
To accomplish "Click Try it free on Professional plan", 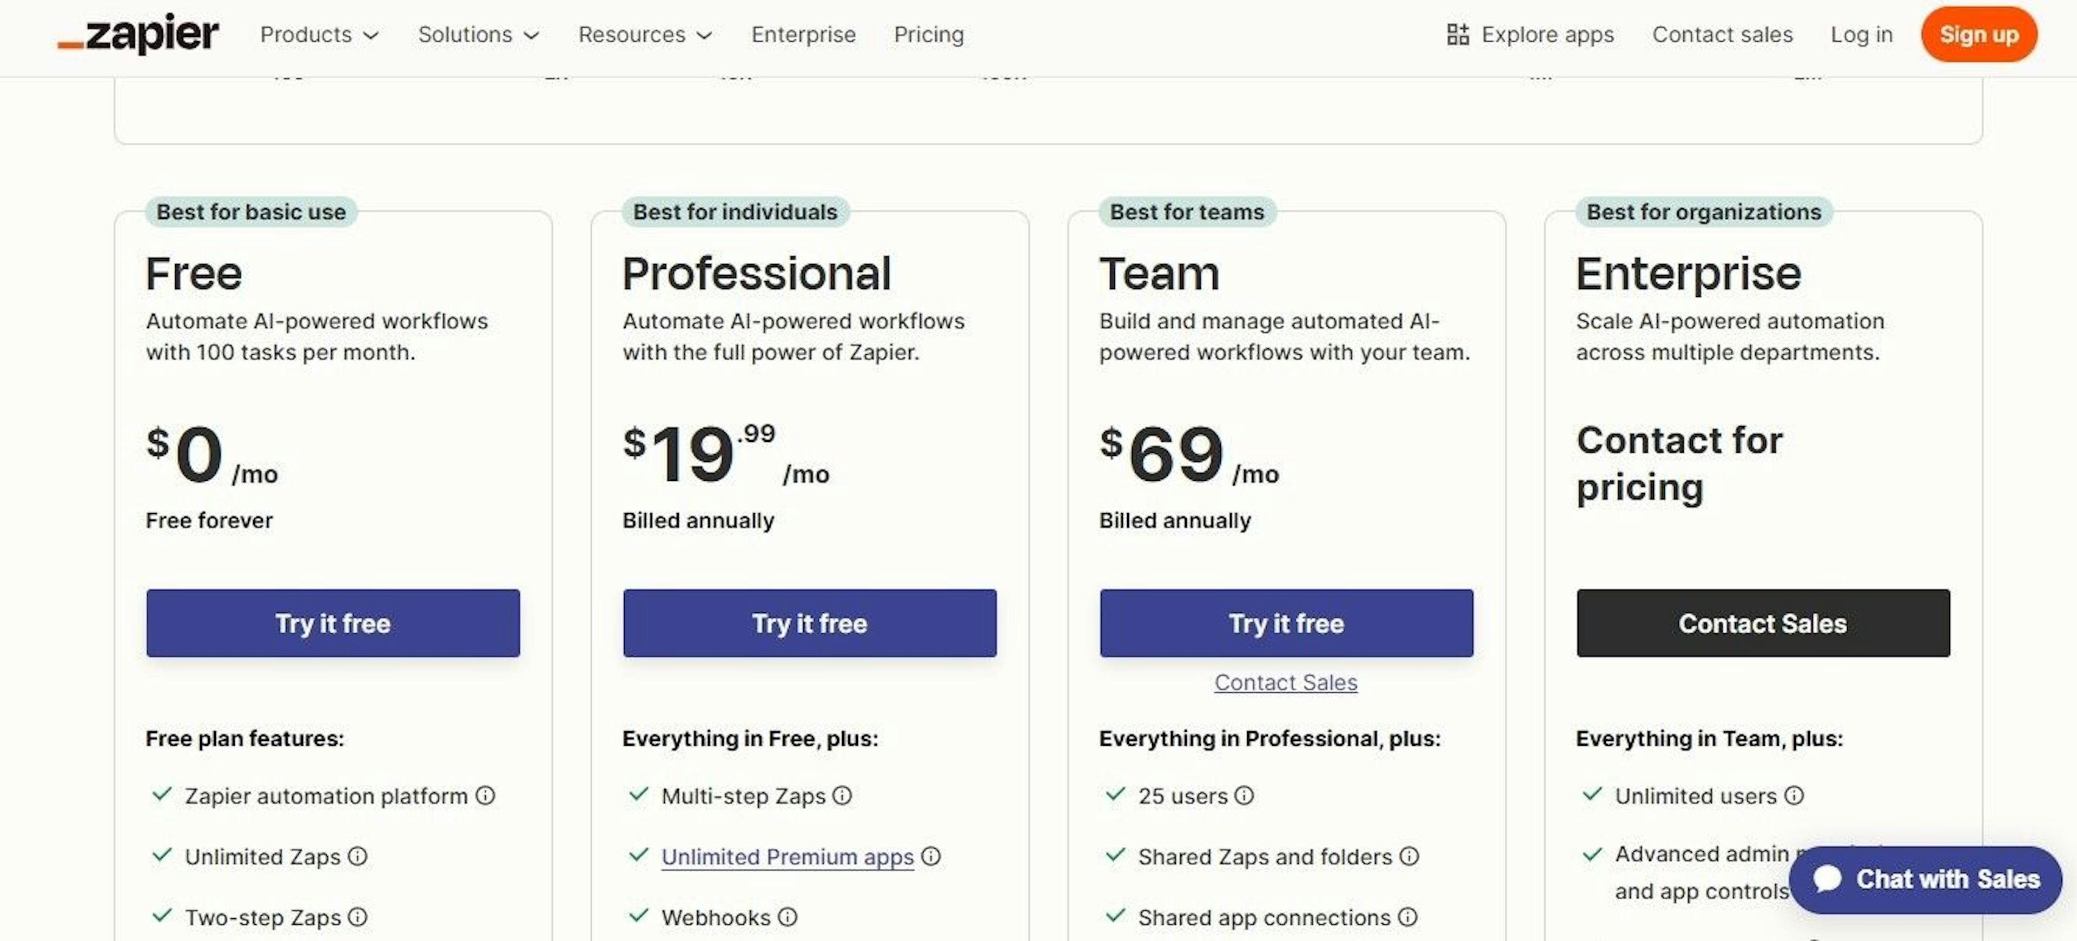I will tap(810, 624).
